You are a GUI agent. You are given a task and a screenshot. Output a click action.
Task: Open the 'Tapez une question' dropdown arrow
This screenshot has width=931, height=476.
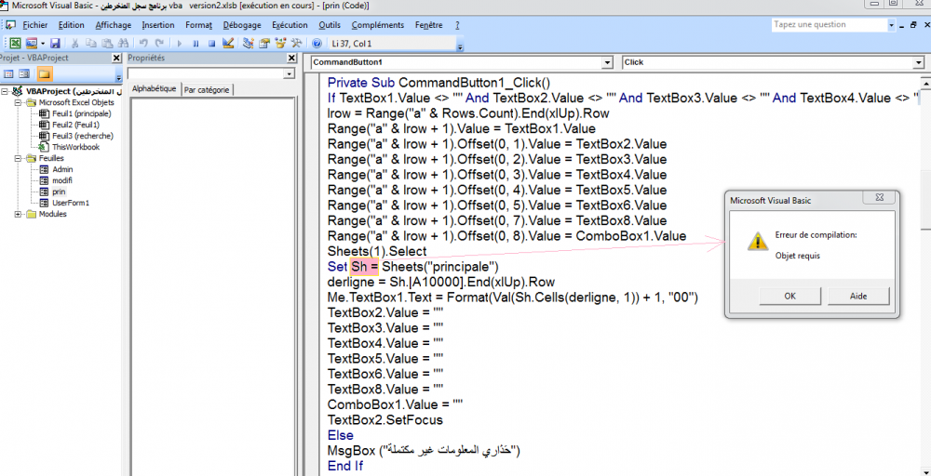[891, 25]
